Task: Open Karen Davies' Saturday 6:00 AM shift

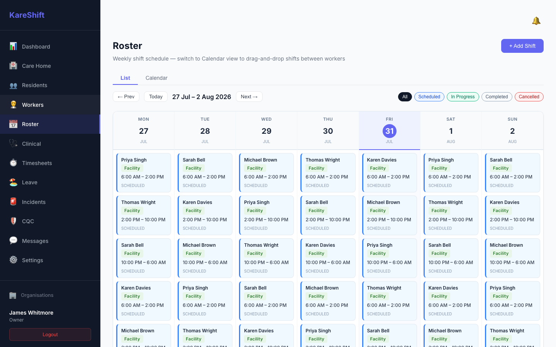Action: [451, 301]
